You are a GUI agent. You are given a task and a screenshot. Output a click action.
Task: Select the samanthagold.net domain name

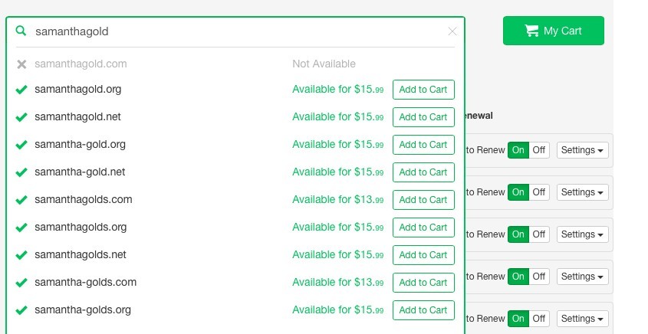tap(77, 117)
